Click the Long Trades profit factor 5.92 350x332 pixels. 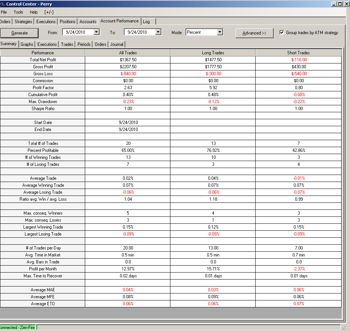213,88
